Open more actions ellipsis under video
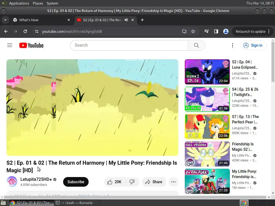 click(x=173, y=182)
